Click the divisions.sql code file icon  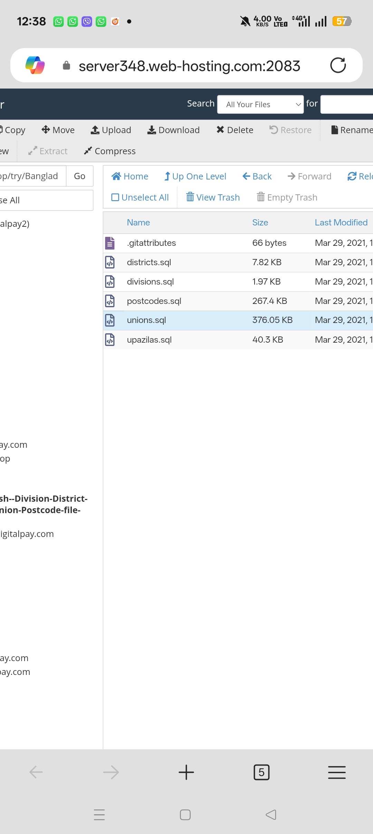[x=110, y=282]
